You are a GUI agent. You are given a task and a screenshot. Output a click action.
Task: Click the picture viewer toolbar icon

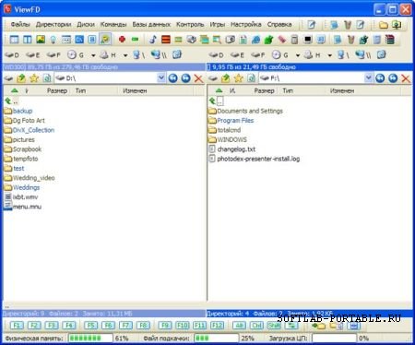coord(41,40)
